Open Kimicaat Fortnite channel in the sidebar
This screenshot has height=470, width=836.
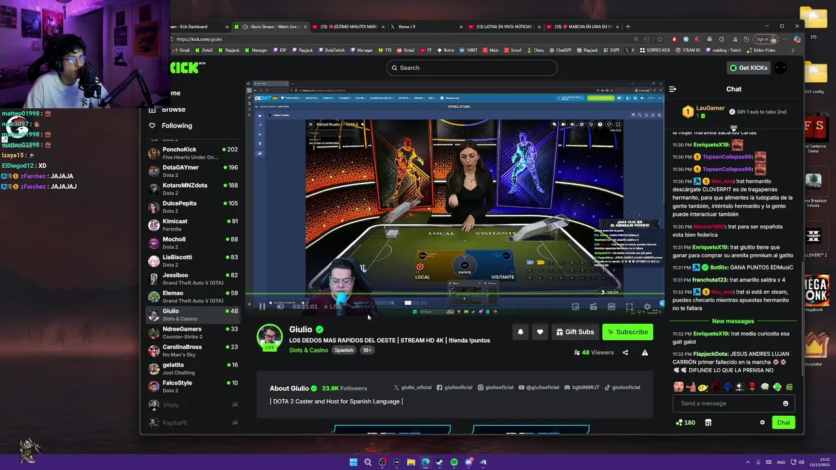[193, 225]
